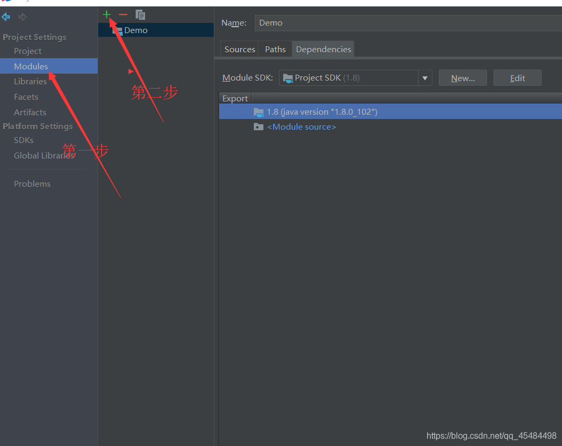Open the Paths tab
Image resolution: width=562 pixels, height=446 pixels.
[275, 49]
